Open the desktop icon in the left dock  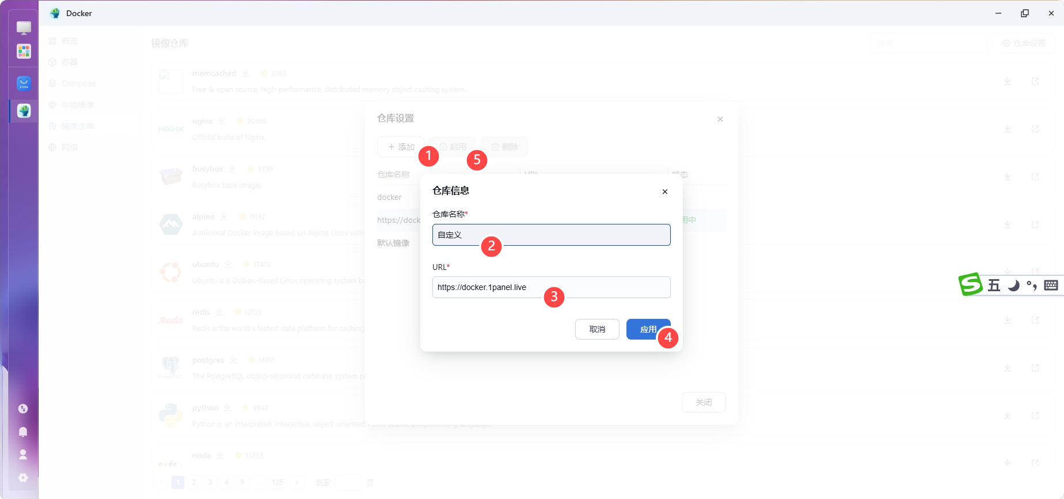(x=24, y=28)
